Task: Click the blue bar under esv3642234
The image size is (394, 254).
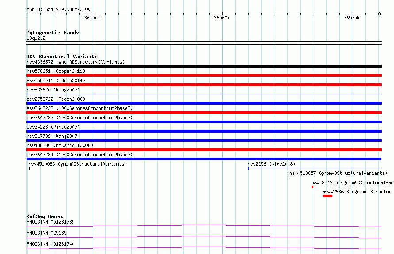Action: point(204,159)
